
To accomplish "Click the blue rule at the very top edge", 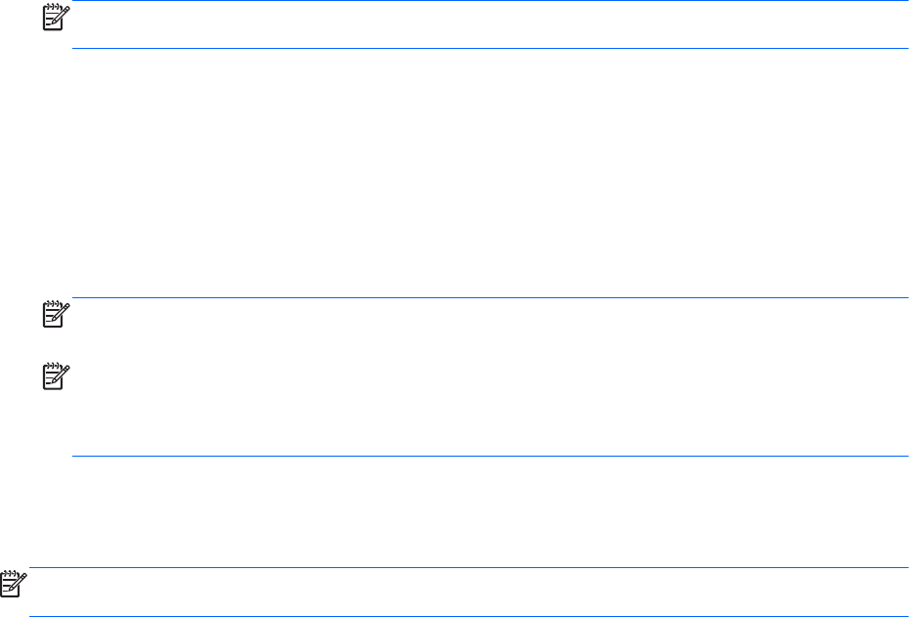I will click(x=490, y=1).
